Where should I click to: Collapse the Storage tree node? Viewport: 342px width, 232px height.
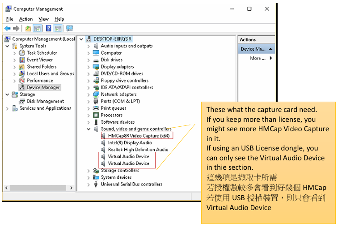click(x=7, y=95)
